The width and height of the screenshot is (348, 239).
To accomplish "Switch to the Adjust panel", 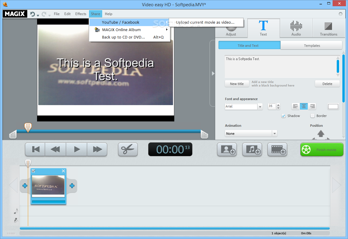I will (x=231, y=28).
